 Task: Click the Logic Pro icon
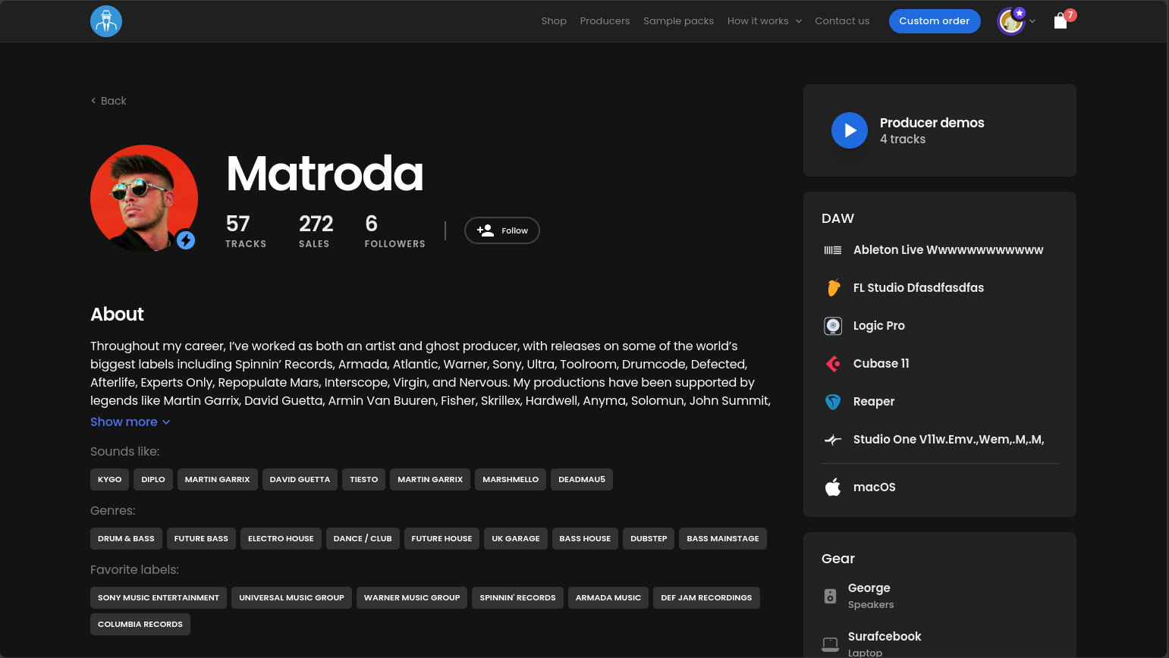[833, 326]
